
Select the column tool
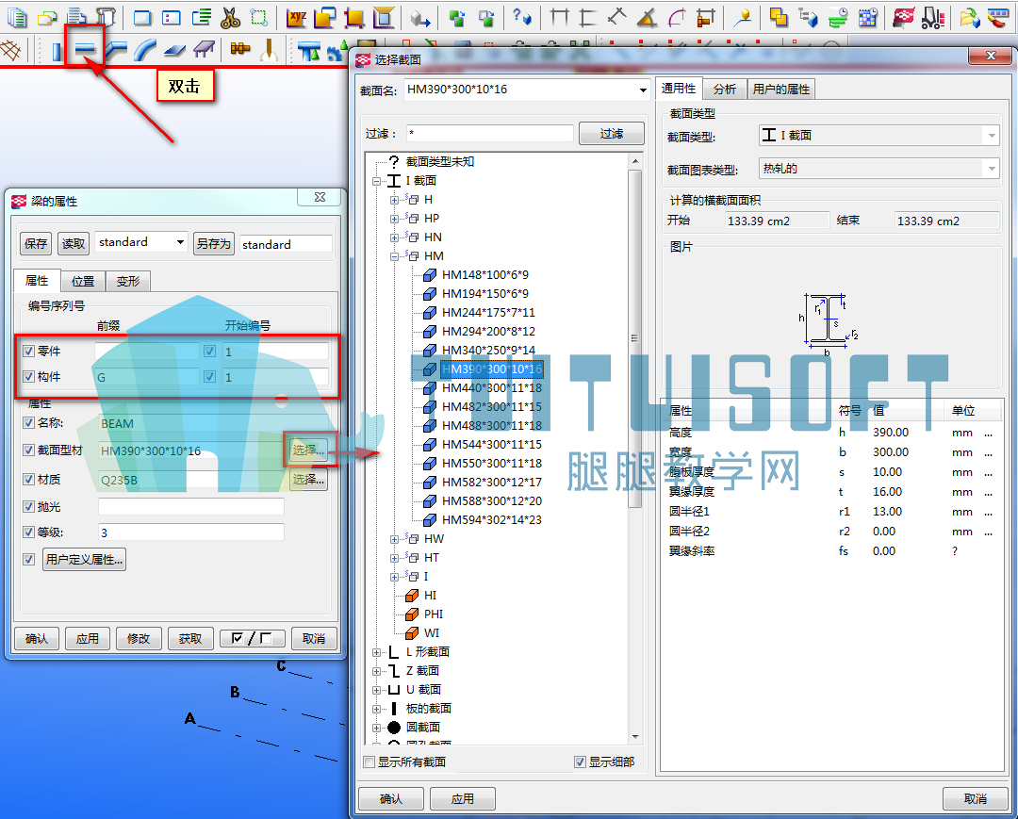(x=57, y=51)
